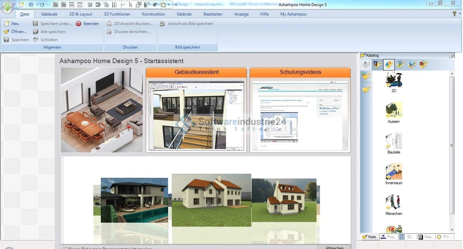Click the red Beenden power icon
Viewport: 463px width, 249px height.
(x=78, y=24)
